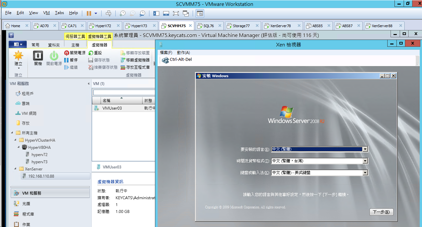Image resolution: width=422 pixels, height=227 pixels.
Task: Switch to the CA71 VM tab
Action: coord(72,26)
